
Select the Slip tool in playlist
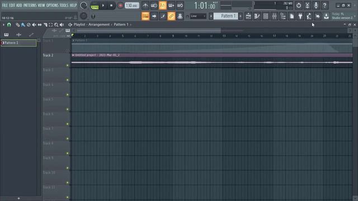pos(40,25)
